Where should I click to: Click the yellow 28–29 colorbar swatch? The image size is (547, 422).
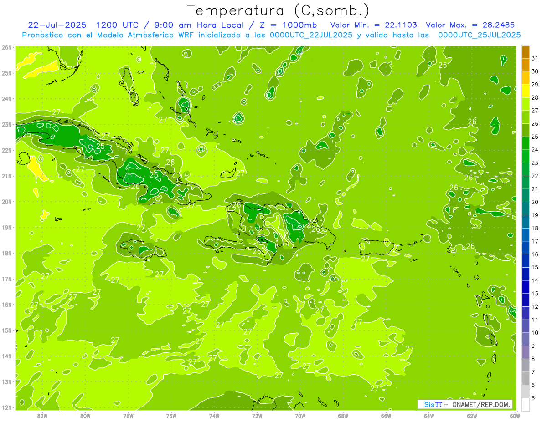pos(526,91)
